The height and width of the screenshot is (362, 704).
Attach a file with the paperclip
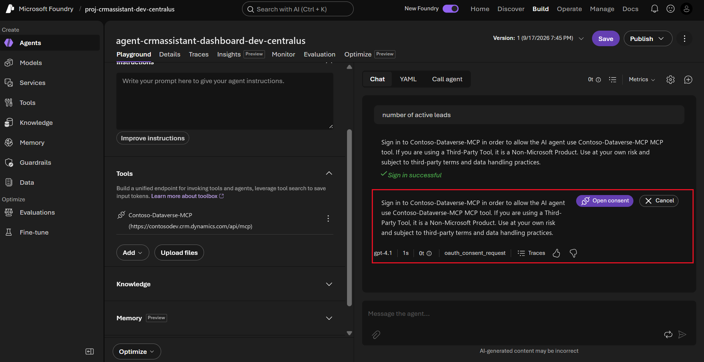376,335
